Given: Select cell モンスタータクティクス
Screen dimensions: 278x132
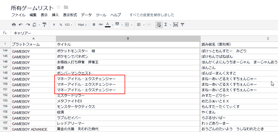Looking at the screenshot, I should [x=128, y=107].
